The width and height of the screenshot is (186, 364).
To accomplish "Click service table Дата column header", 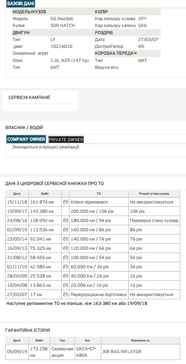I will click(17, 193).
